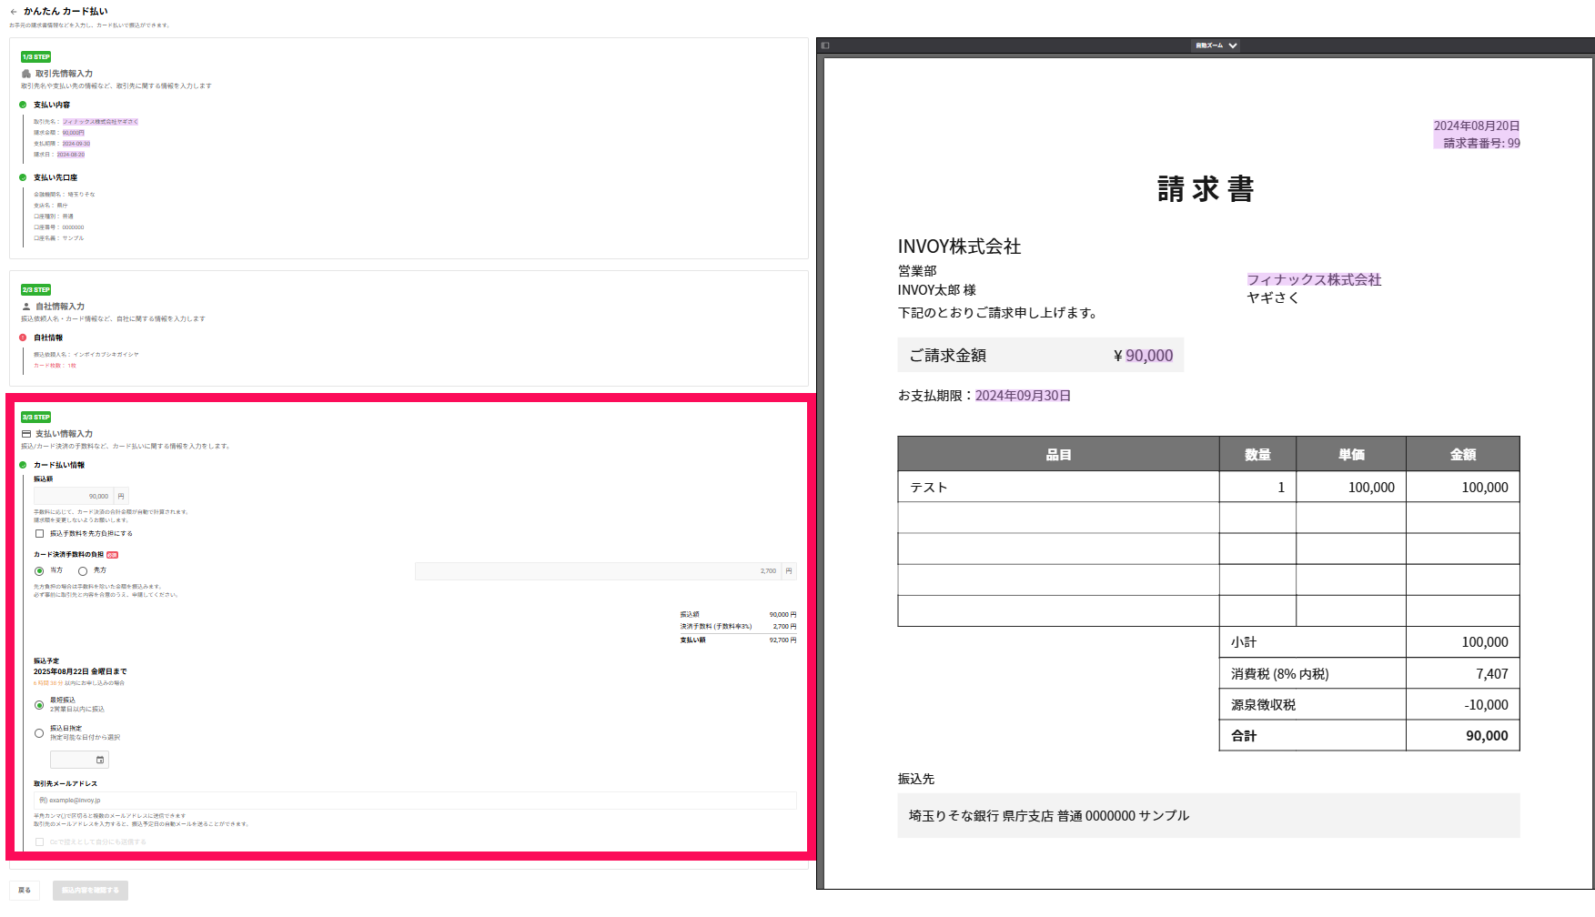Click 振込依頼人名 インボイカブシキガイシャ text
The height and width of the screenshot is (917, 1595).
pyautogui.click(x=86, y=355)
